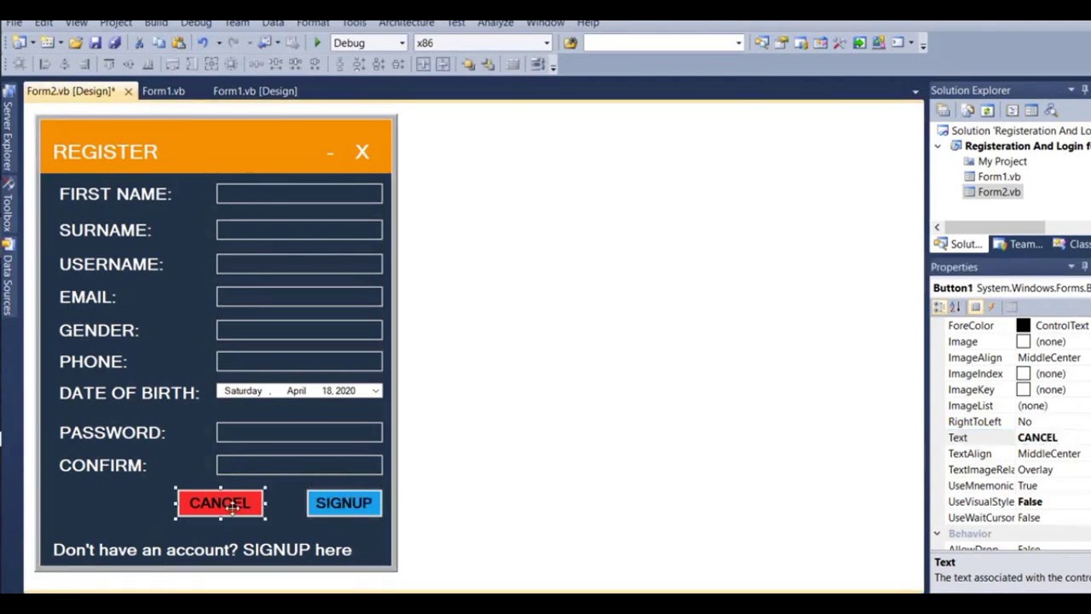This screenshot has height=614, width=1091.
Task: Click the Paste toolbar icon
Action: pos(178,43)
